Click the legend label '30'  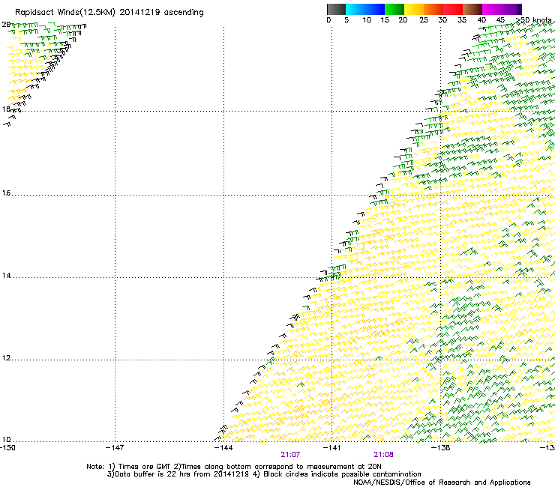click(x=442, y=20)
